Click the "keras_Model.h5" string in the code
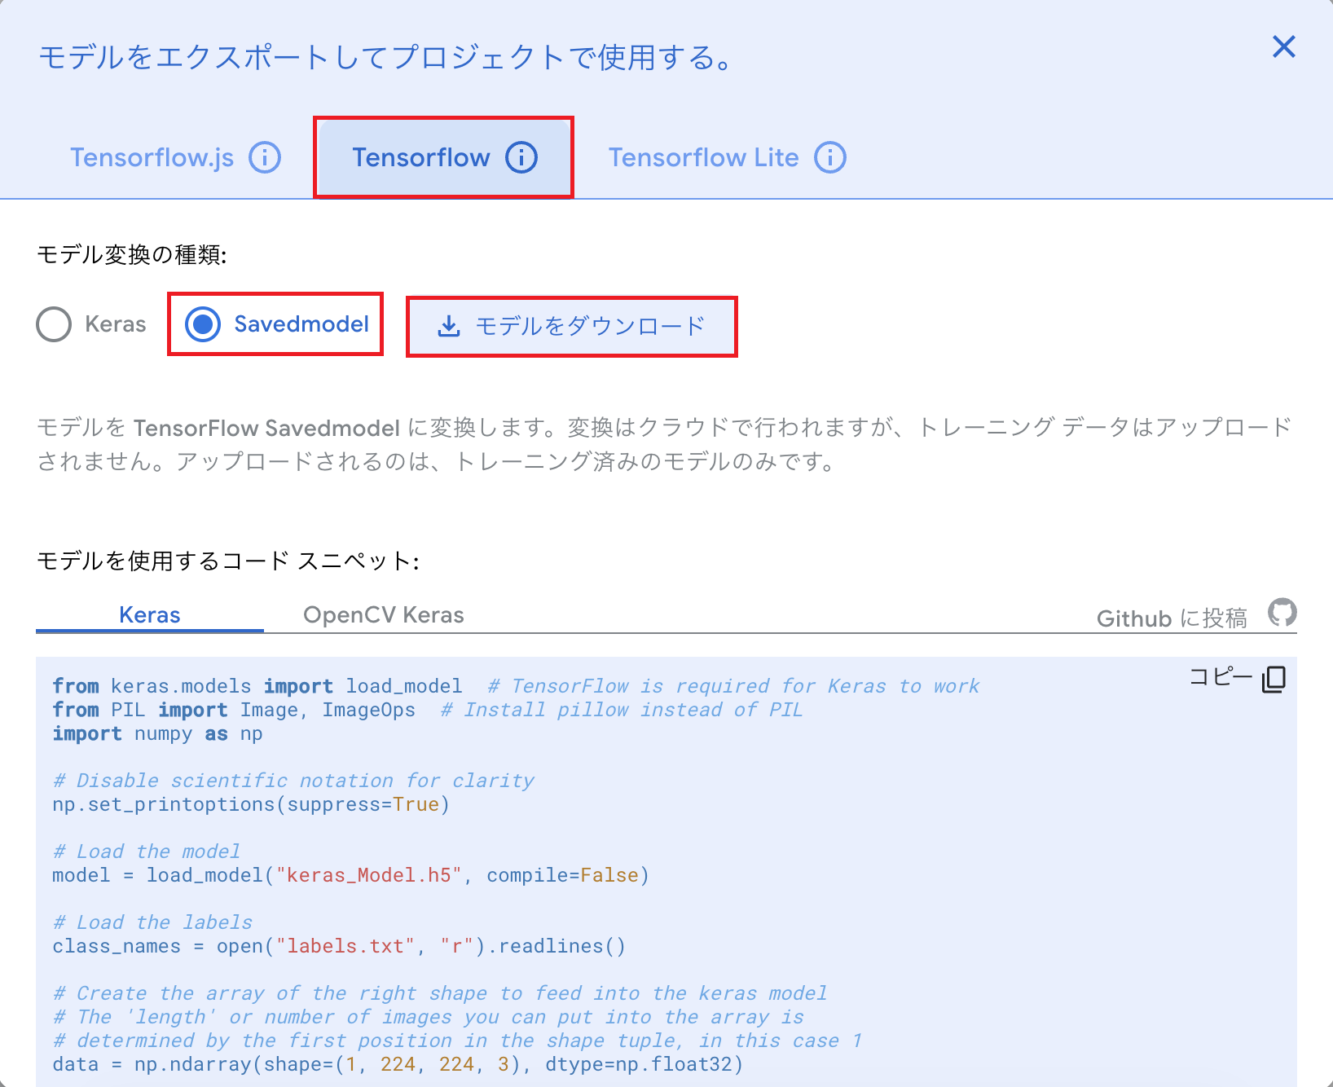Image resolution: width=1333 pixels, height=1087 pixels. pyautogui.click(x=369, y=876)
